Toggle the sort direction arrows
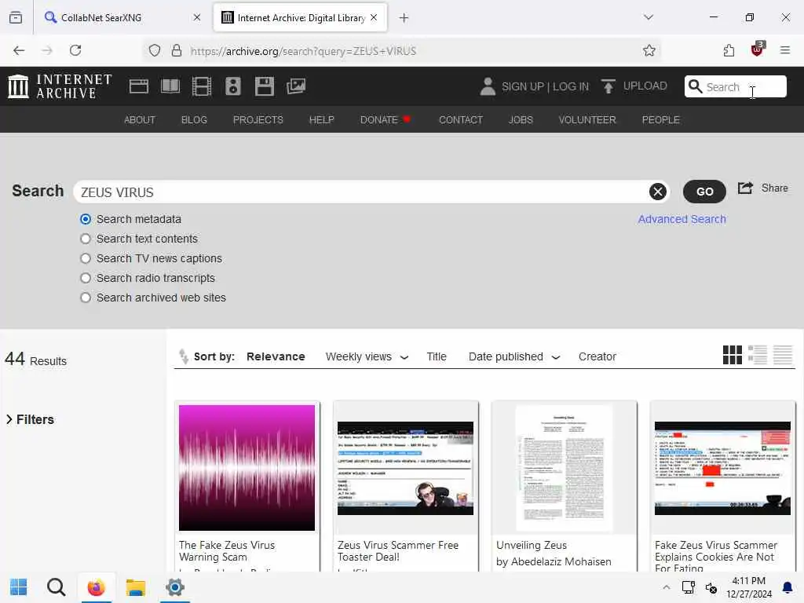The image size is (804, 603). coord(184,356)
